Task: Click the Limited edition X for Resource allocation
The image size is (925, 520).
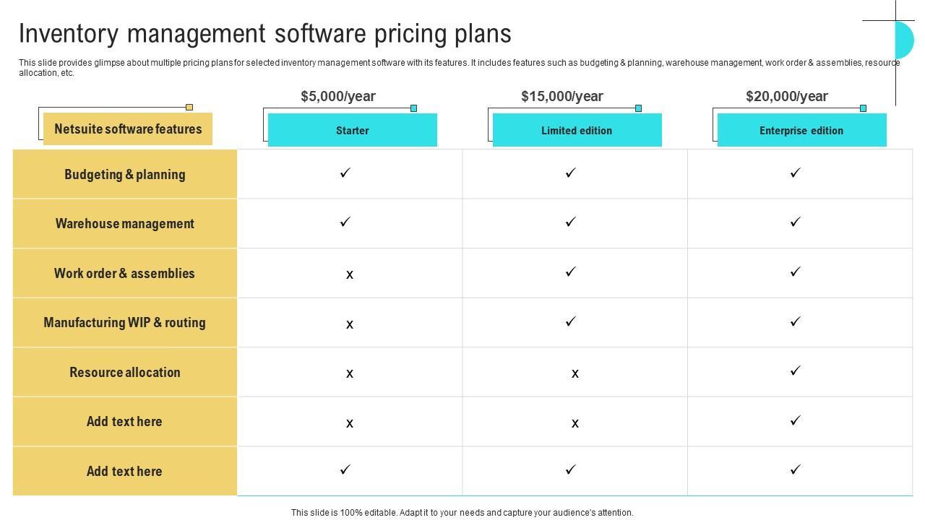Action: tap(575, 373)
